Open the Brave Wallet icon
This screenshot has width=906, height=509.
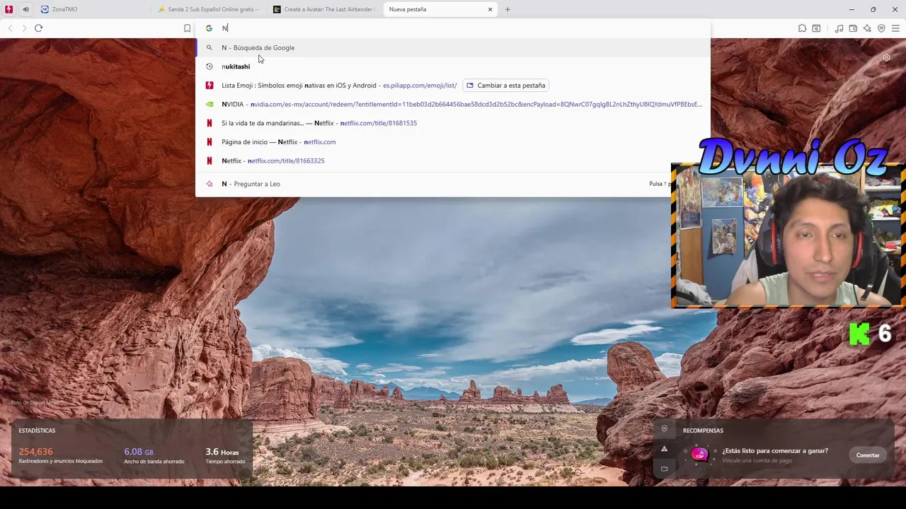click(x=853, y=28)
